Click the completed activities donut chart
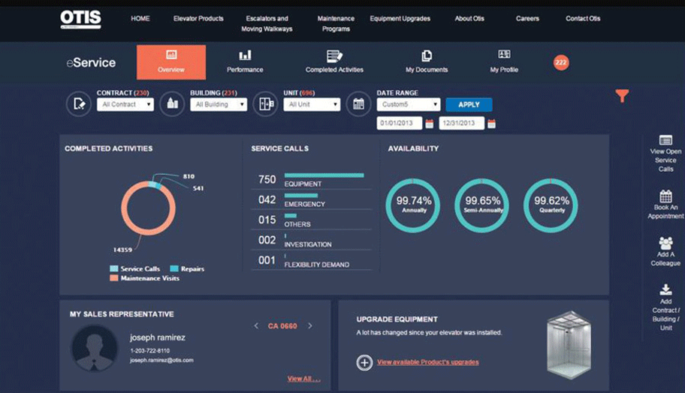This screenshot has width=685, height=393. point(149,208)
